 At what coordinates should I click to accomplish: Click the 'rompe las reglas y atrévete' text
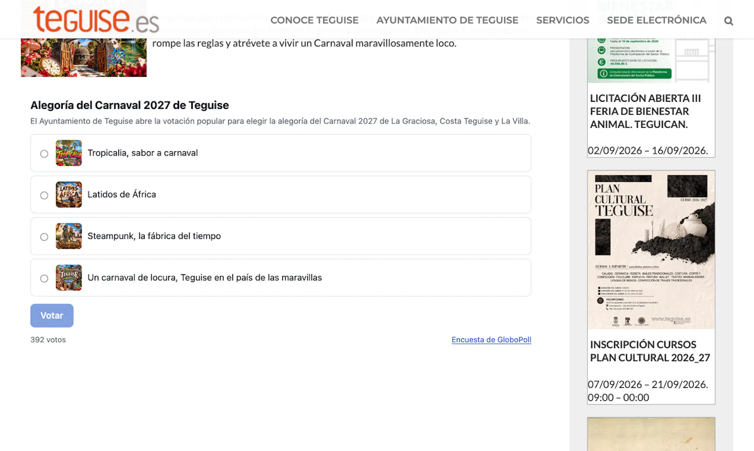coord(304,43)
